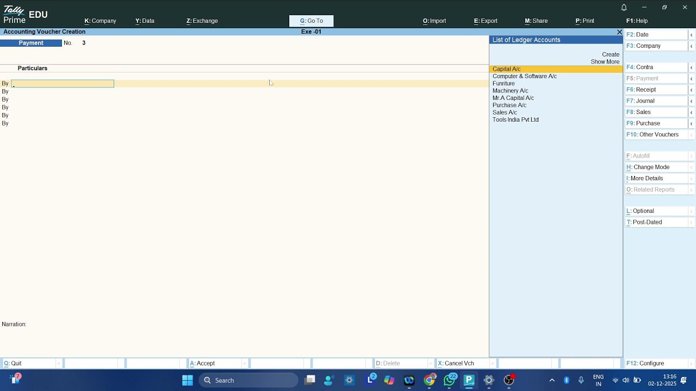Open volume control tray icon
Screen dimensions: 696x391
[x=626, y=380]
